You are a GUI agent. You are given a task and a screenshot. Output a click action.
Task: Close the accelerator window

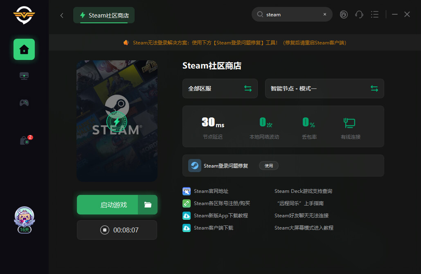[x=407, y=14]
